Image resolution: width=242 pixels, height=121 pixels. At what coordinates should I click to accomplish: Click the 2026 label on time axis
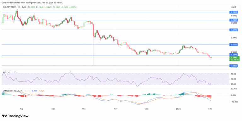(178, 109)
